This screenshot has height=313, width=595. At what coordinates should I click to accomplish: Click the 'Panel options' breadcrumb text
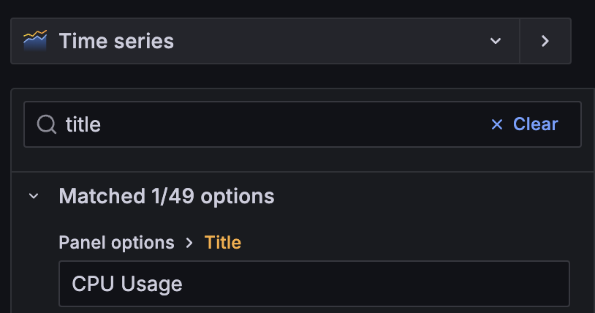click(116, 242)
